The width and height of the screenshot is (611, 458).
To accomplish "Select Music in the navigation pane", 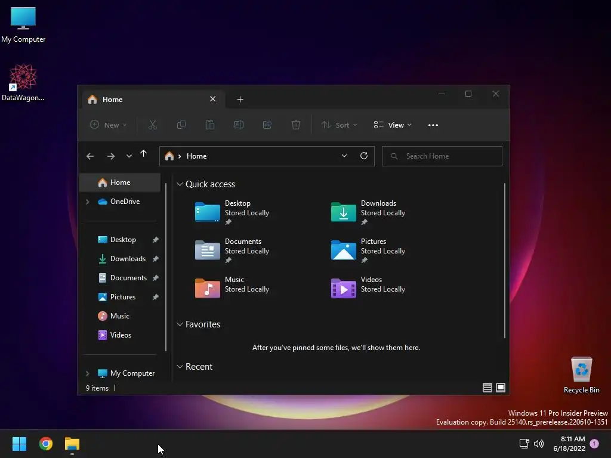I will pyautogui.click(x=119, y=316).
